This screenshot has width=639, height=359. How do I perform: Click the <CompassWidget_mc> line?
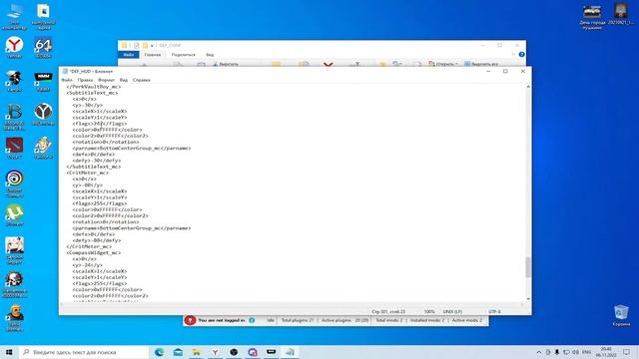[93, 252]
